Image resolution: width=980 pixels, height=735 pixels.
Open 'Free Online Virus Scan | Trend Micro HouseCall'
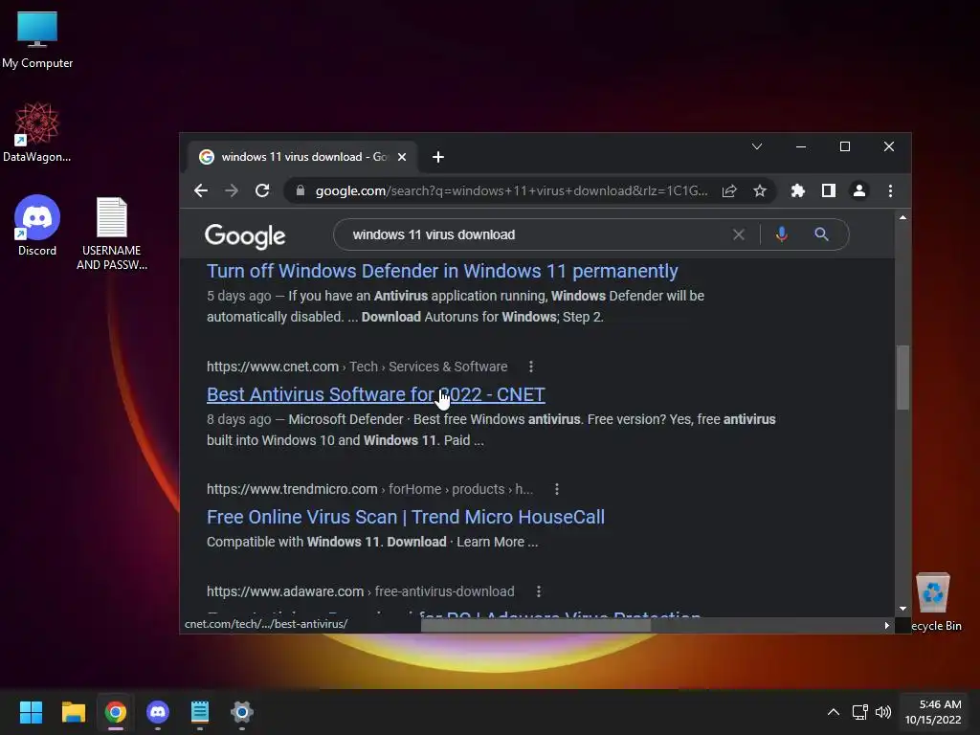(406, 517)
